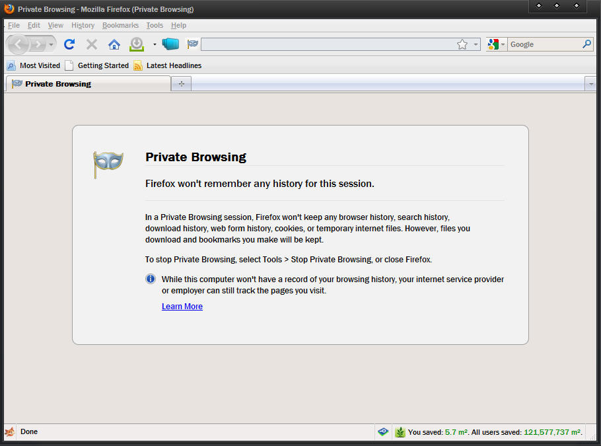
Task: Open the Bookmarks menu
Action: [x=120, y=25]
